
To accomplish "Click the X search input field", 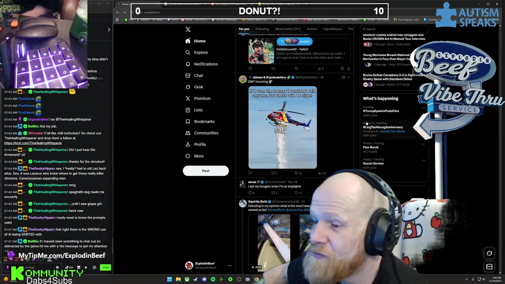I will click(x=395, y=29).
